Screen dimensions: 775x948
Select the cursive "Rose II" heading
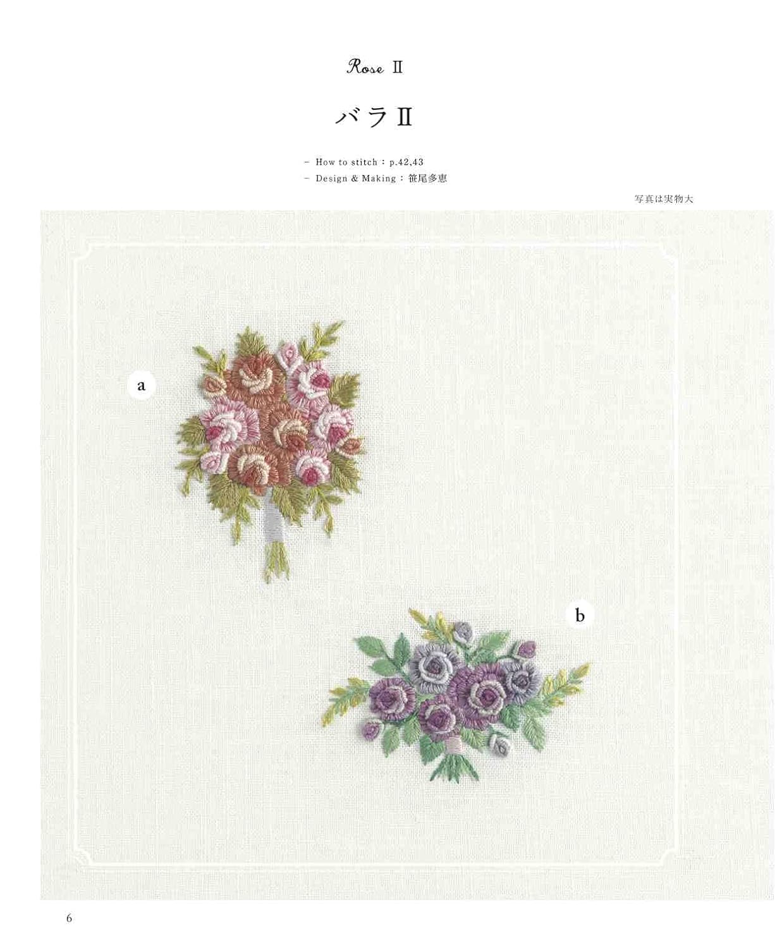(x=374, y=66)
